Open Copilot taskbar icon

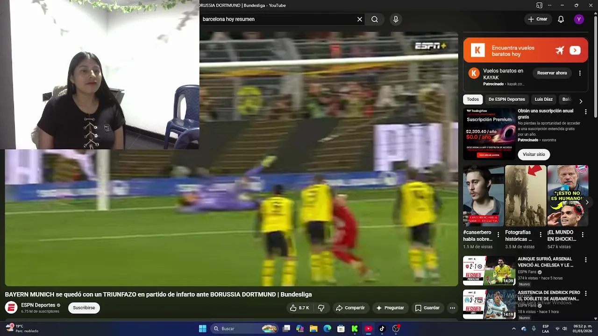pos(300,329)
